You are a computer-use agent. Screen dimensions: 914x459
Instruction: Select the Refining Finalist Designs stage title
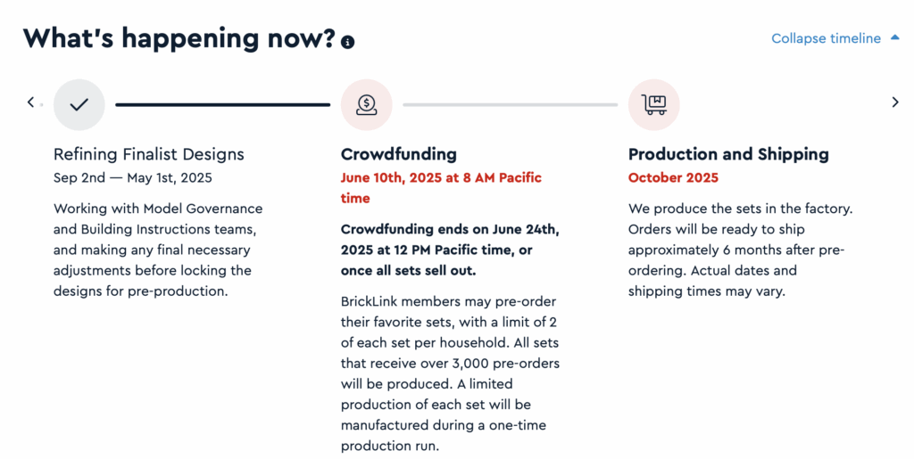tap(149, 154)
